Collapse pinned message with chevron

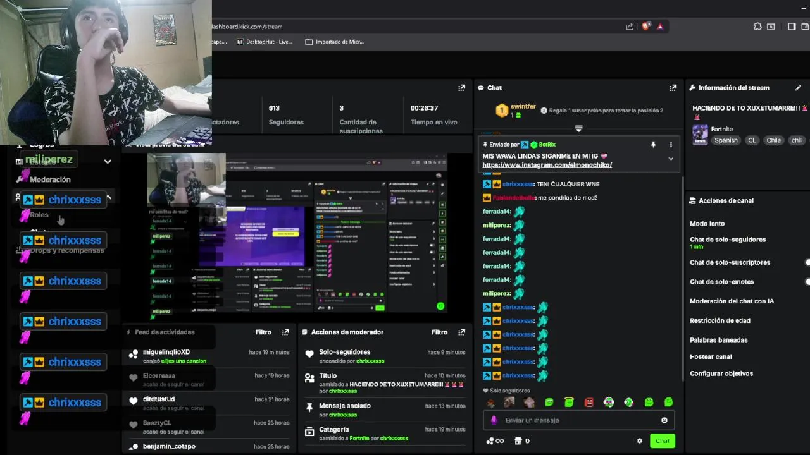click(671, 159)
